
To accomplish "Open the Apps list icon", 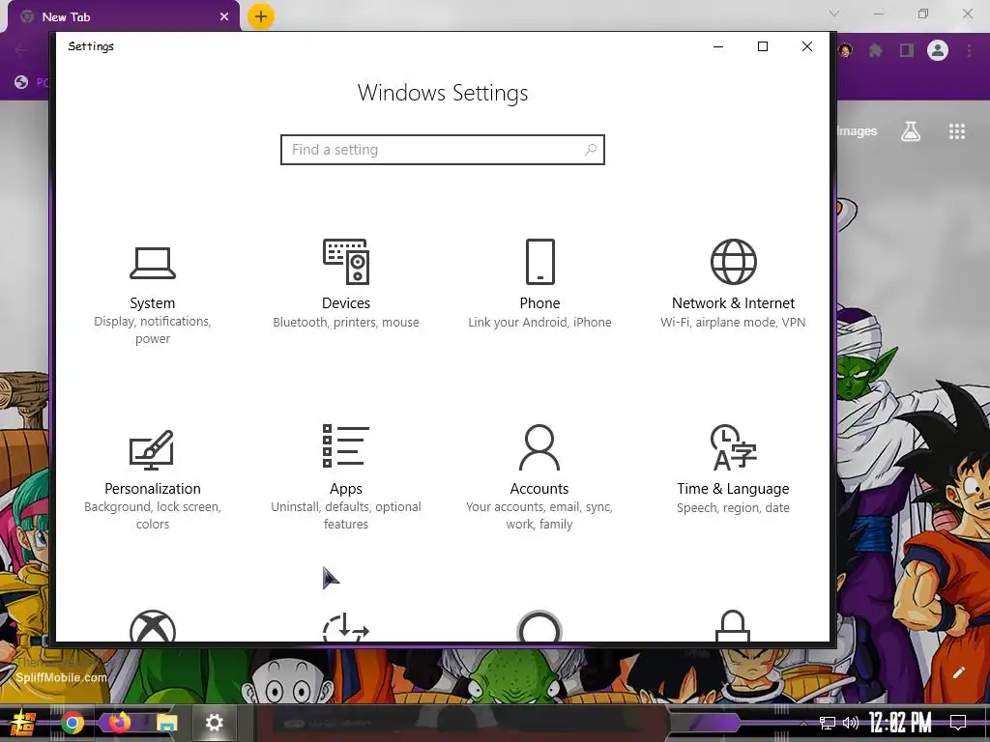I will (346, 446).
